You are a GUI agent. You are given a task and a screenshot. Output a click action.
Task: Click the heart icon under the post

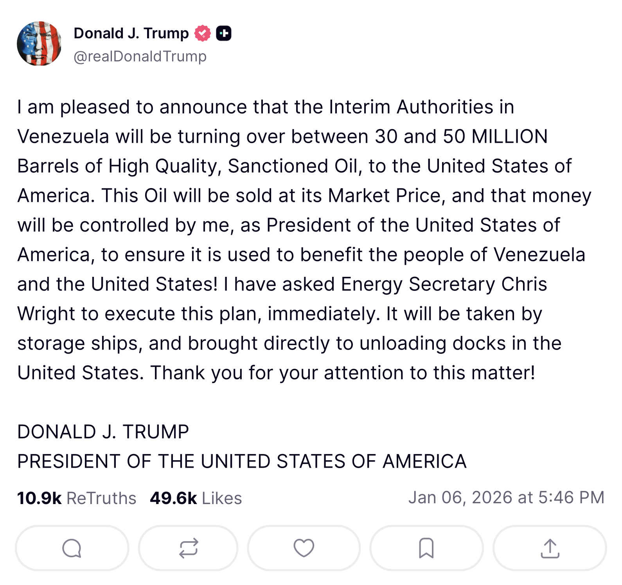304,548
